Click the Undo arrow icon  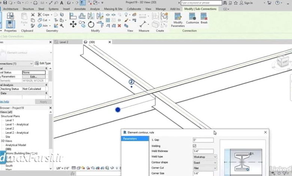(19, 3)
